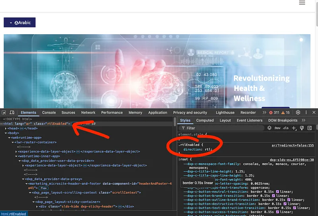Image resolution: width=318 pixels, height=216 pixels.
Task: Expand the div slds-hide dxp-sticky-header node
Action: [x=37, y=207]
